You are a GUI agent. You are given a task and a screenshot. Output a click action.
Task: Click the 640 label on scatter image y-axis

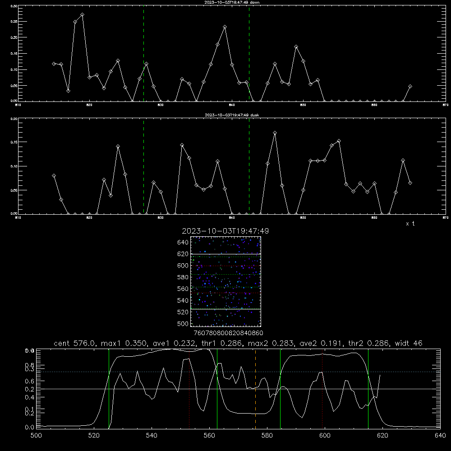183,243
